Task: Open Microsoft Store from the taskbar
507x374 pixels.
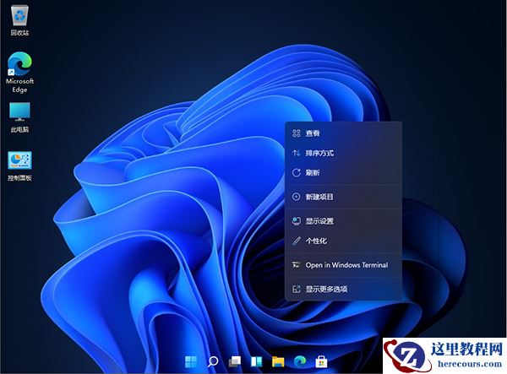Action: coord(321,361)
